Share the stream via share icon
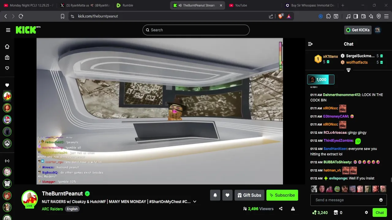This screenshot has width=392, height=220. point(281,209)
